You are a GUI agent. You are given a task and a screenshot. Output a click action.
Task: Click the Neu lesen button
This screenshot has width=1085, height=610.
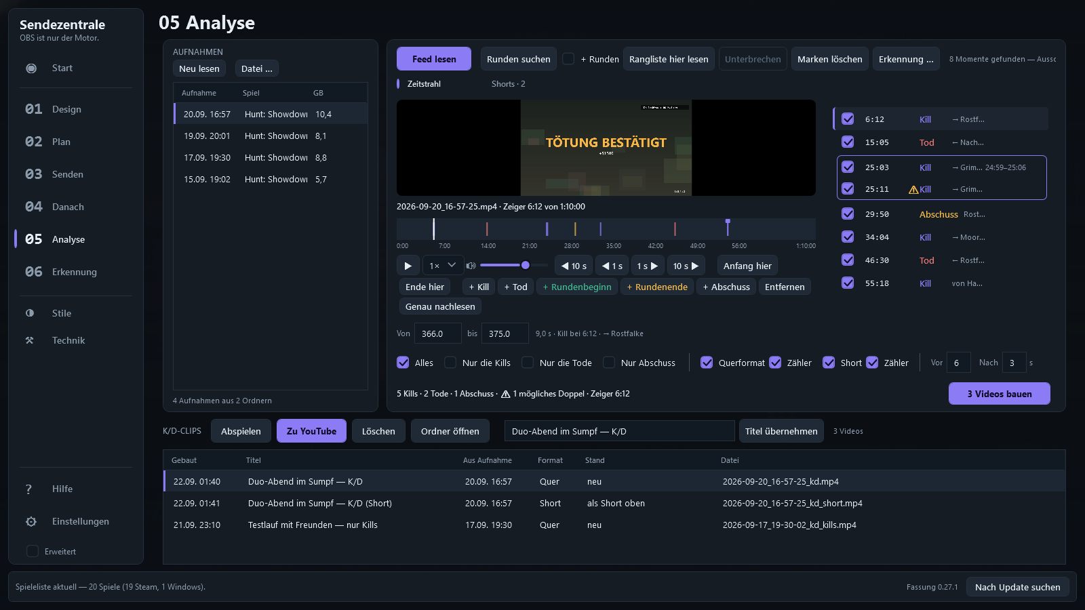199,68
